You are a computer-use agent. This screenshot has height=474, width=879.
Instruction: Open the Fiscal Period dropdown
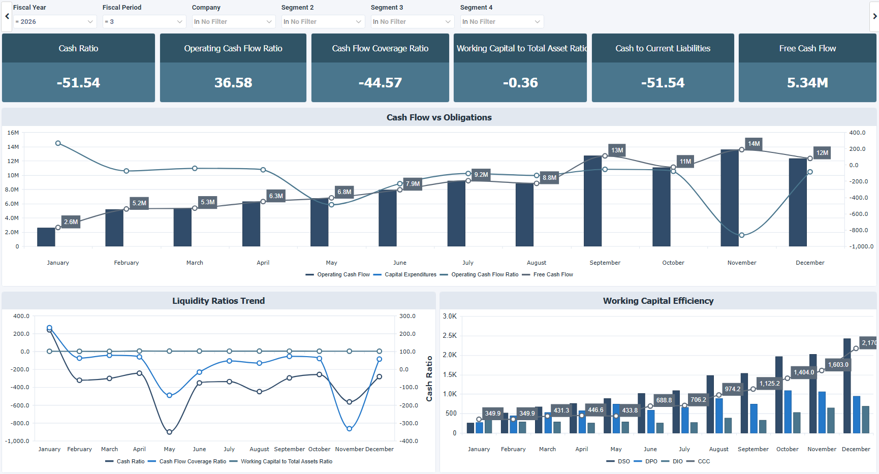[144, 22]
